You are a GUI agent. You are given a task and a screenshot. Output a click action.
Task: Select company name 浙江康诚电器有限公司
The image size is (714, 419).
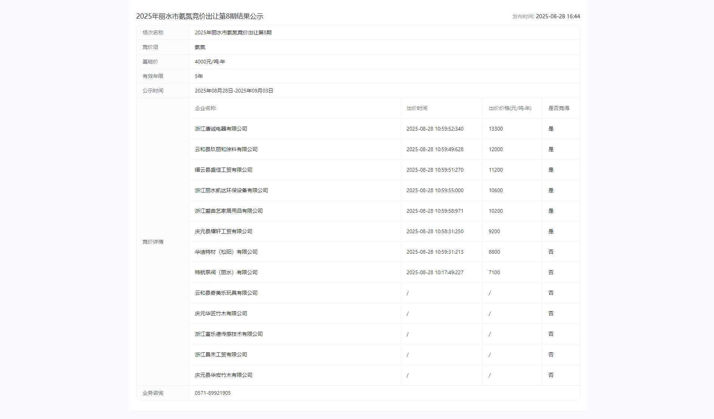pos(221,129)
